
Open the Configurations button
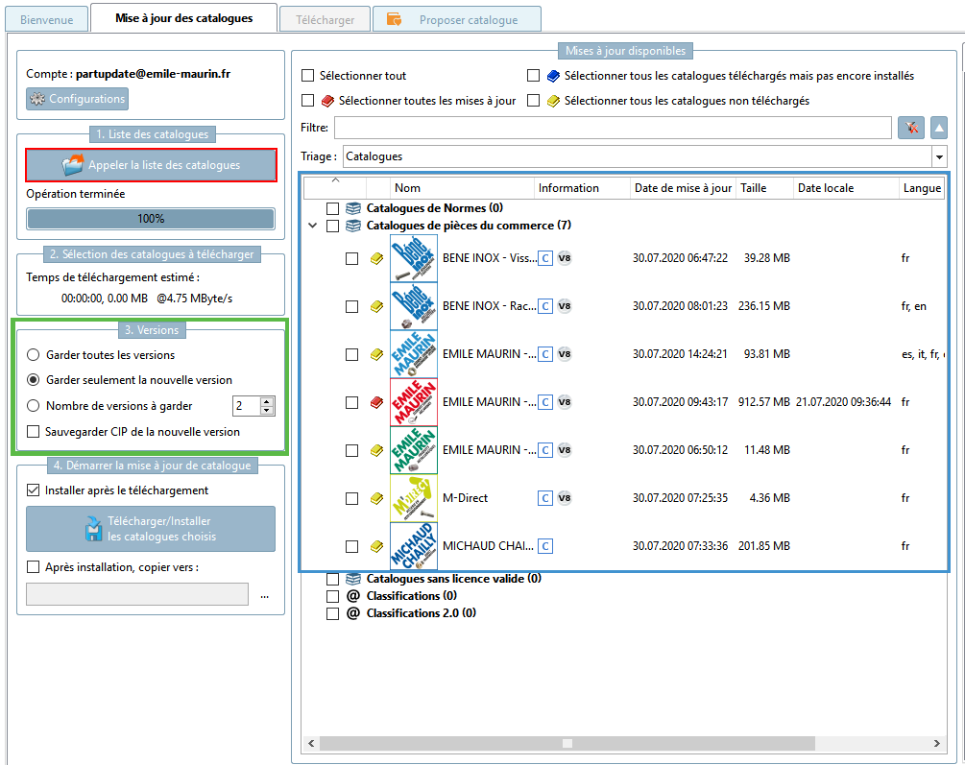click(77, 99)
